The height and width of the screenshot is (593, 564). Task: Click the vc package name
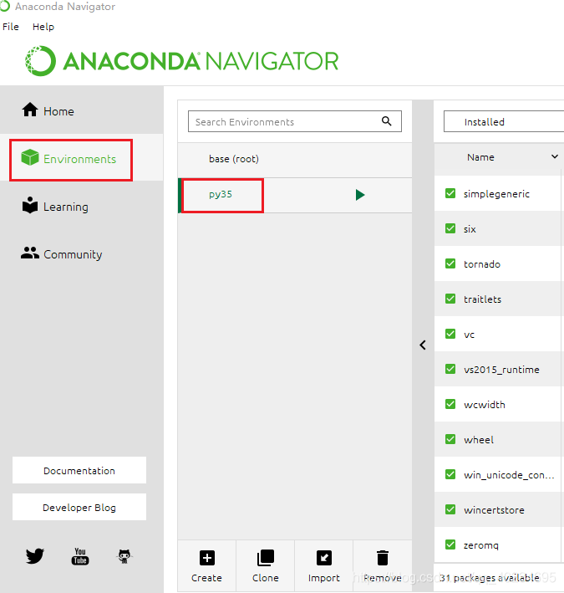pyautogui.click(x=469, y=335)
